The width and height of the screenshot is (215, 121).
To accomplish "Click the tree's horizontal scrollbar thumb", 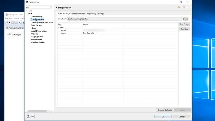I will (x=37, y=111).
